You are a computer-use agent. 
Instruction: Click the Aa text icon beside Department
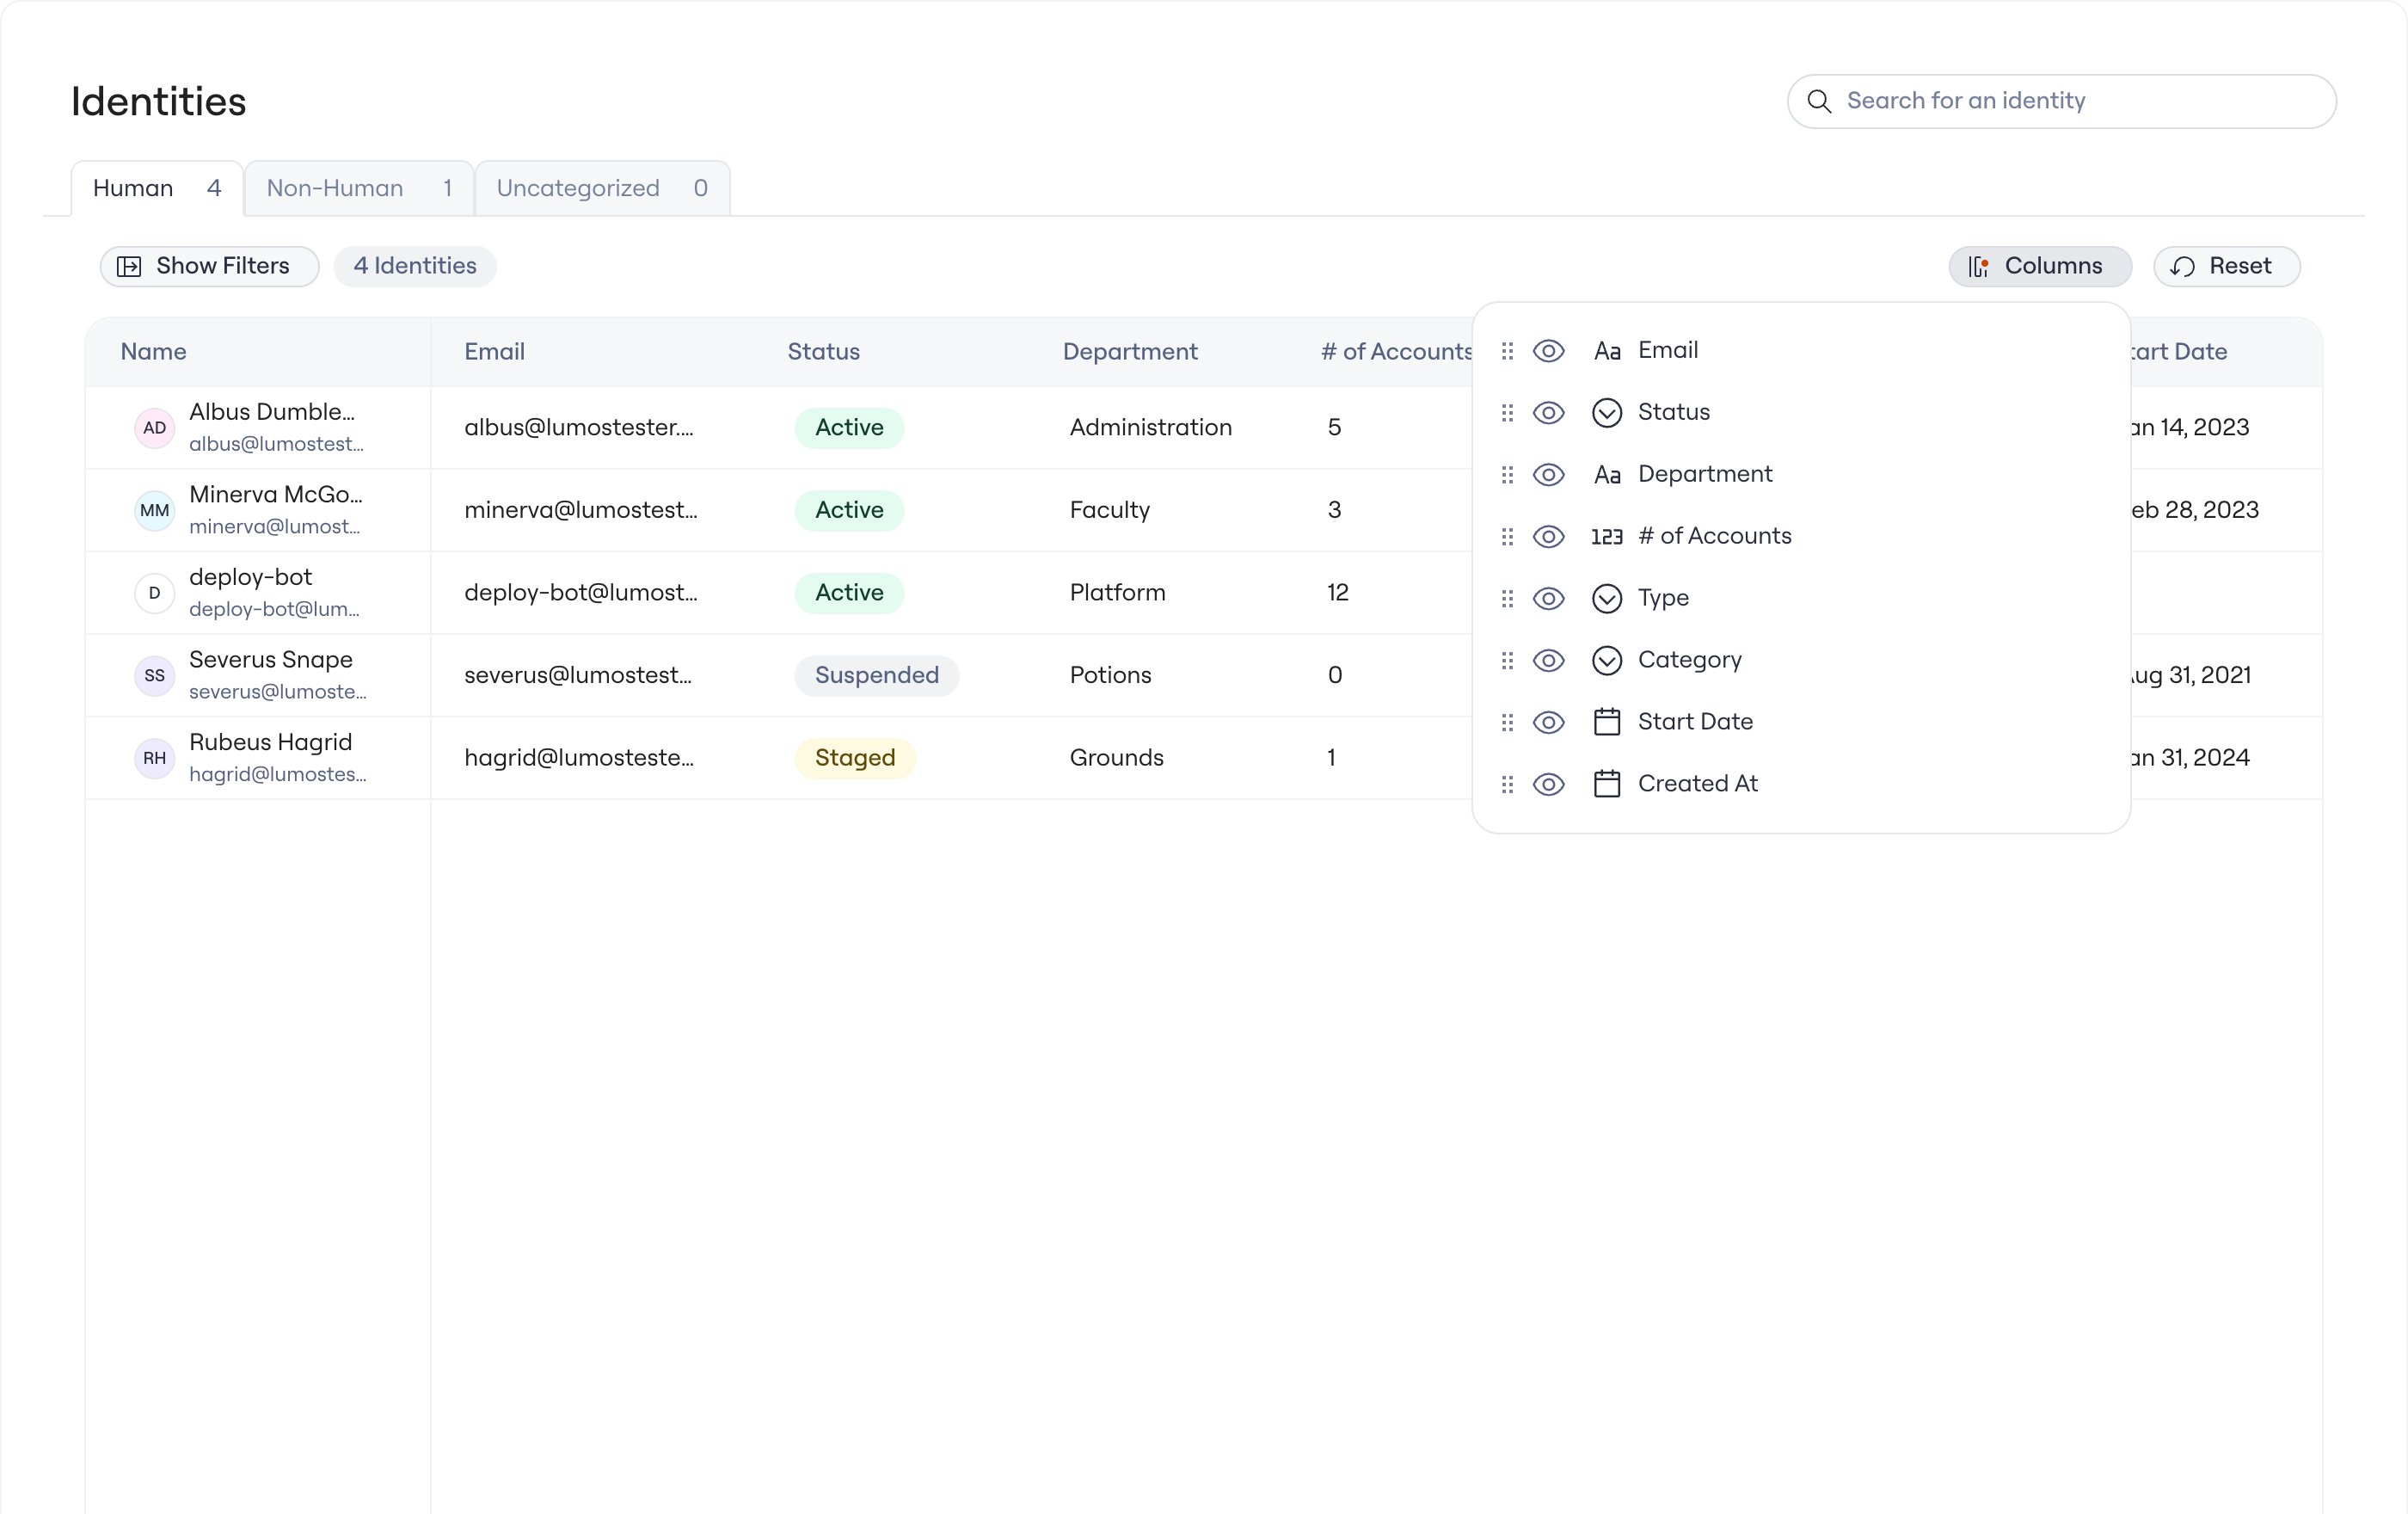(1606, 475)
